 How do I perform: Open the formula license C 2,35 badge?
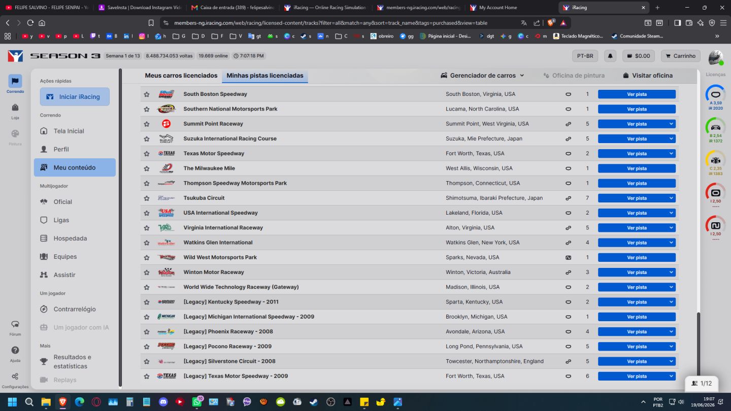pyautogui.click(x=716, y=163)
